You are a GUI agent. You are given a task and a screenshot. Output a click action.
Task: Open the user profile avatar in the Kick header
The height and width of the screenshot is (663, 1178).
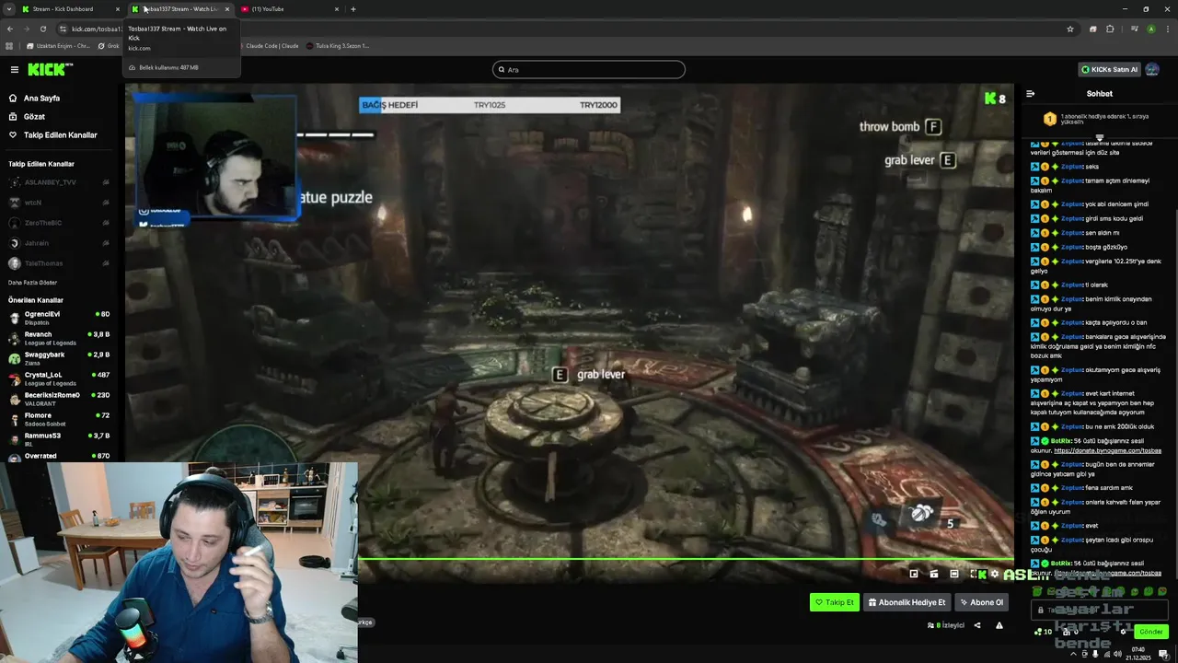1152,69
